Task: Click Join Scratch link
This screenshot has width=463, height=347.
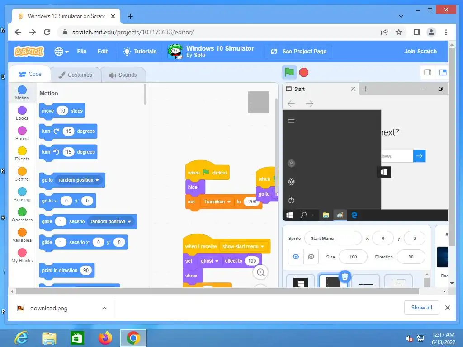Action: click(x=420, y=52)
